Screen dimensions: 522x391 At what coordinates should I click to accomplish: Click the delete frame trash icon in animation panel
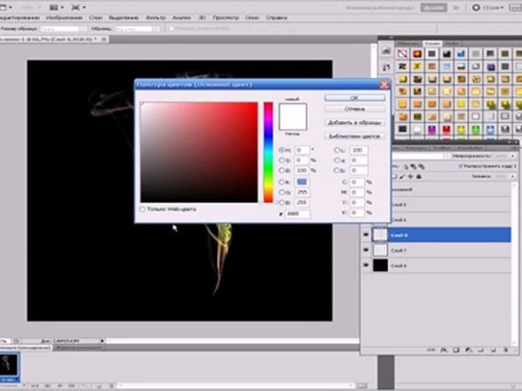(x=111, y=386)
